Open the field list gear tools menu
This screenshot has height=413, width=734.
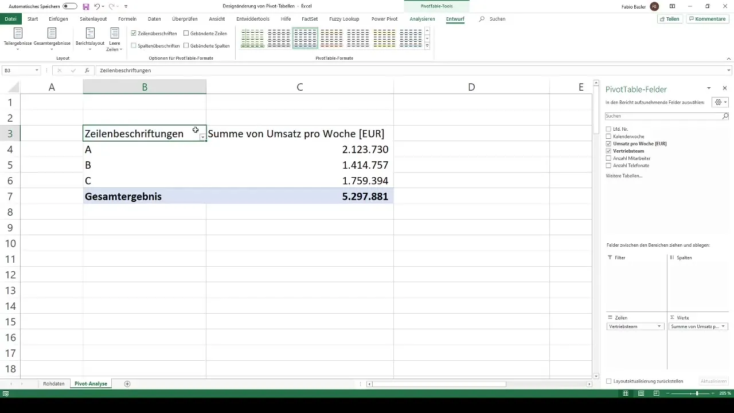point(720,102)
